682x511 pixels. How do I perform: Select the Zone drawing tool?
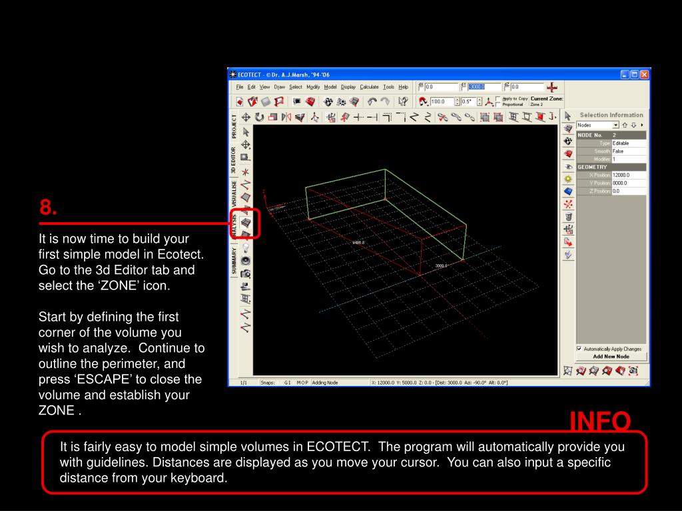click(246, 223)
